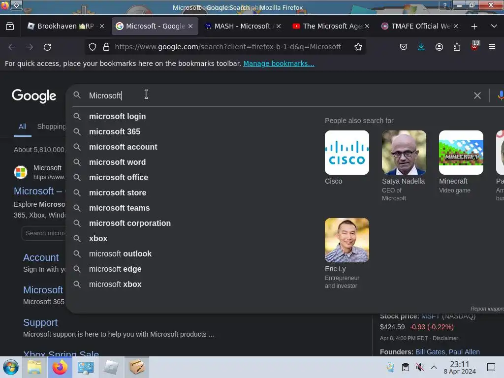
Task: Clear the Google search box text
Action: [477, 95]
